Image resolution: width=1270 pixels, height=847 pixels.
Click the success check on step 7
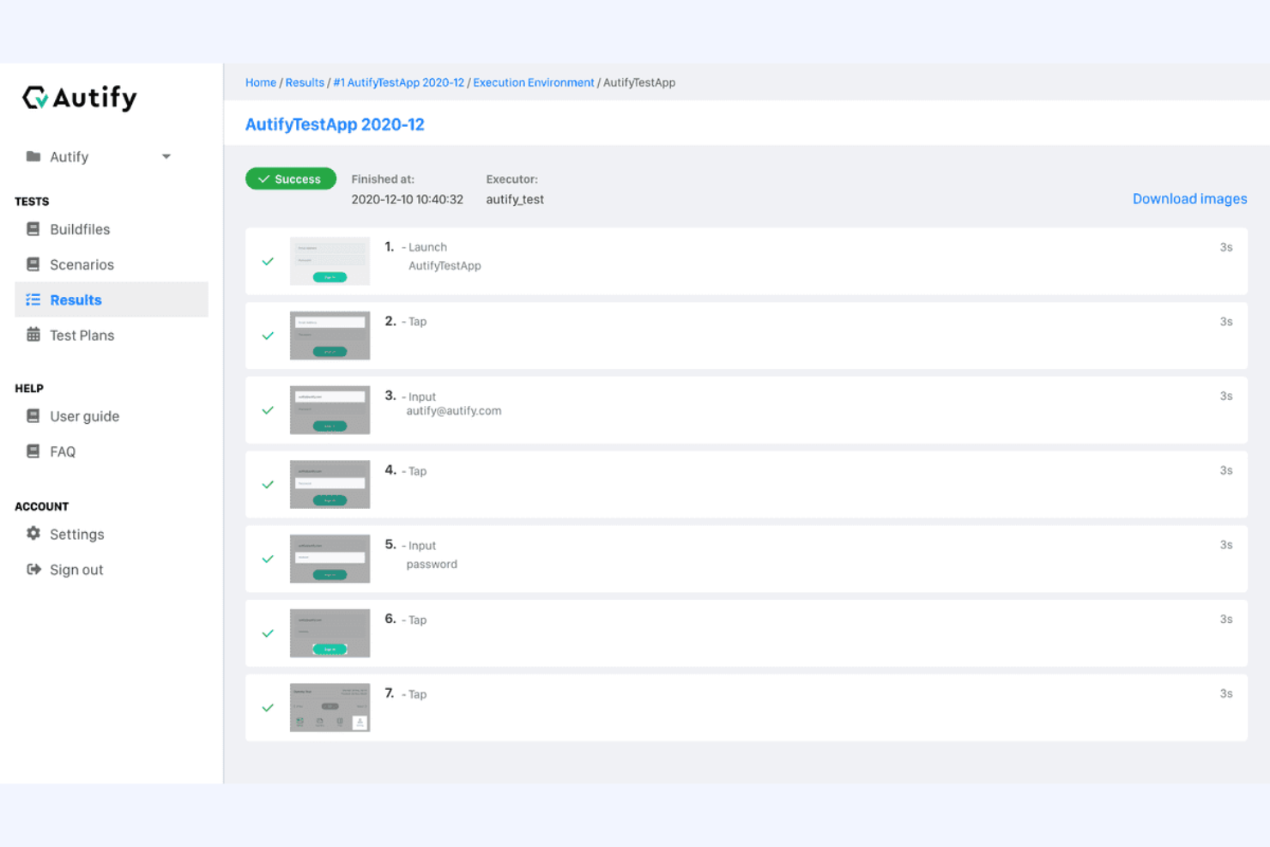point(268,708)
